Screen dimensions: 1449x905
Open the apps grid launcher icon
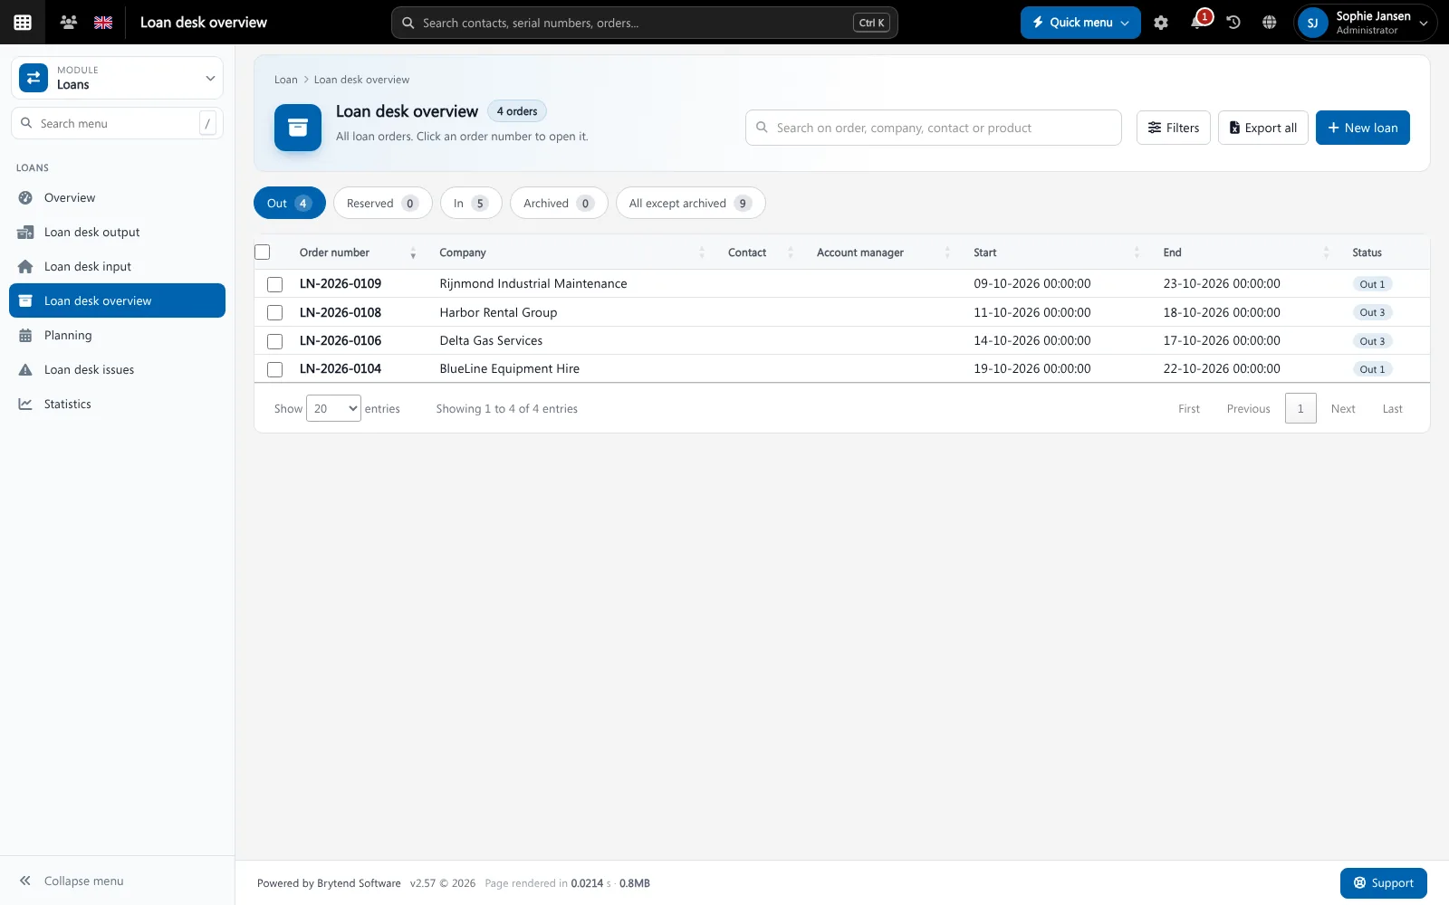click(23, 23)
